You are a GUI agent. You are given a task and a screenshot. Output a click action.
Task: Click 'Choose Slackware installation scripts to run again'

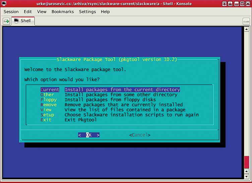click(132, 115)
